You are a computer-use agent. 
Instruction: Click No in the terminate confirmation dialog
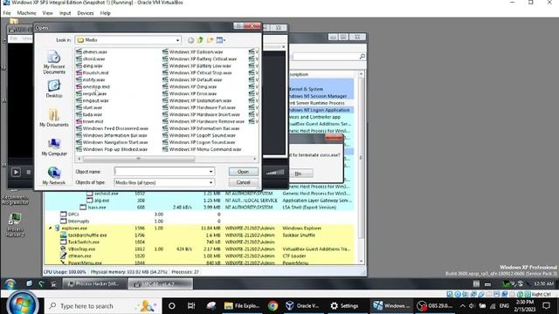click(299, 174)
